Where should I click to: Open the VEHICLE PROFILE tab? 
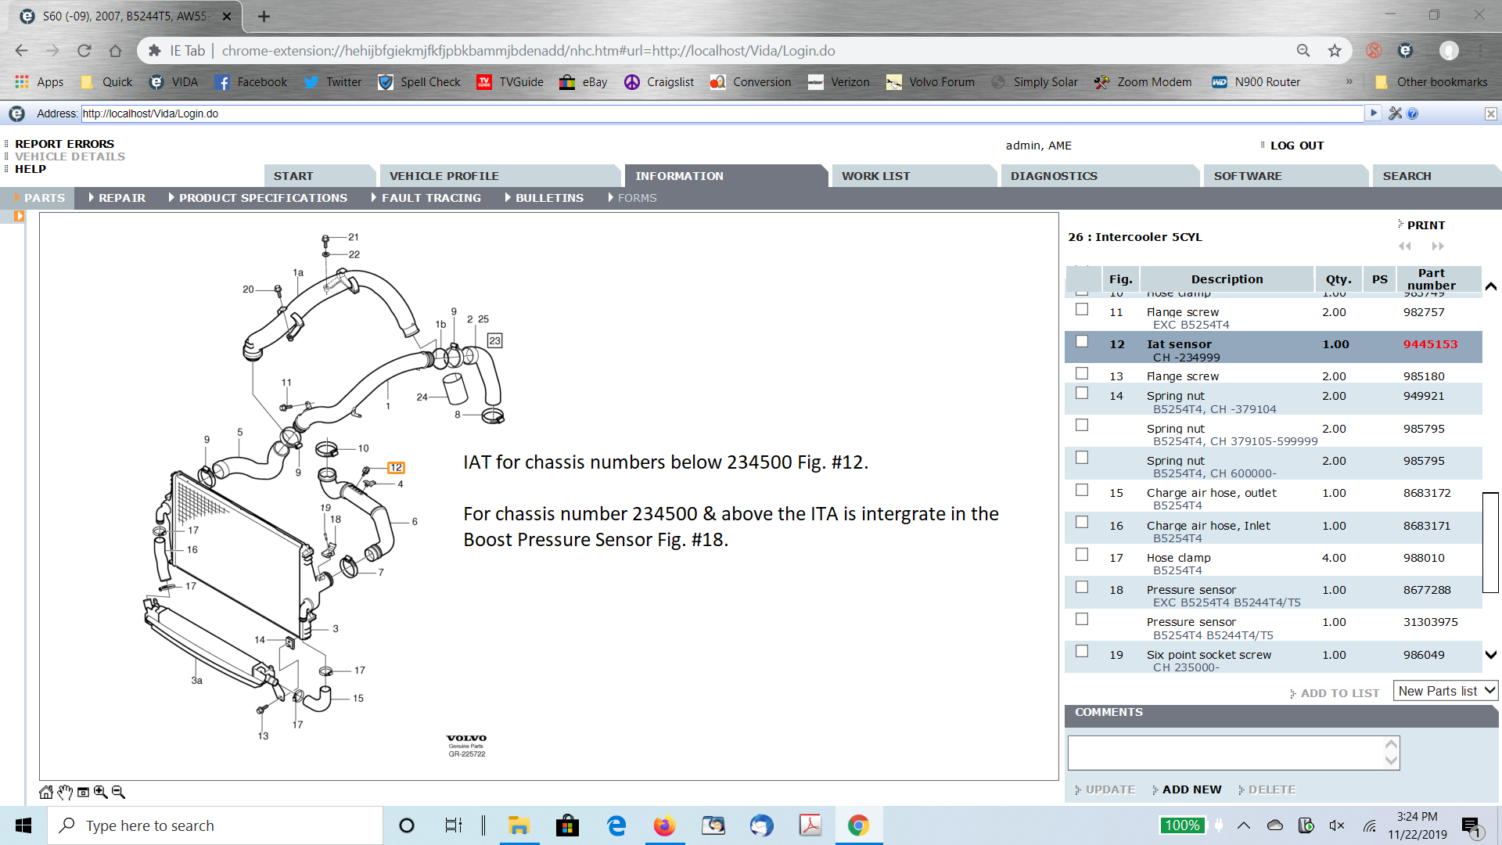444,176
